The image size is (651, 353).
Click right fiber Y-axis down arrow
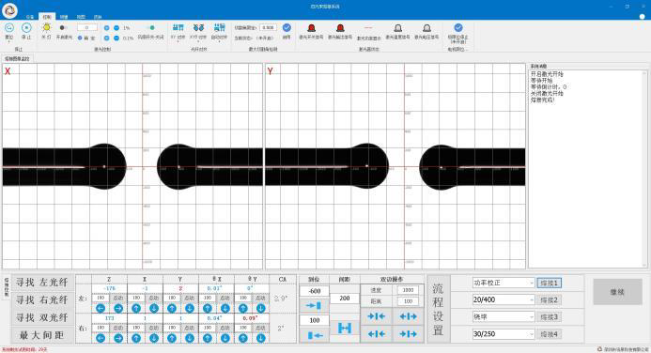190,338
